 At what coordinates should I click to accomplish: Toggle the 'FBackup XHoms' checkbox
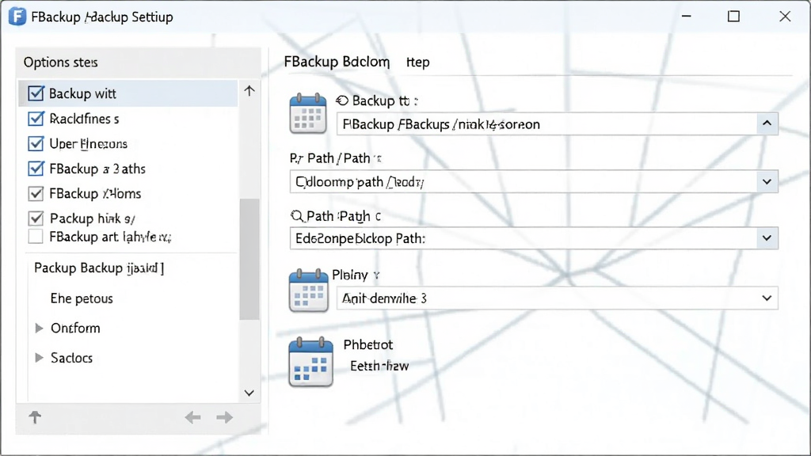pyautogui.click(x=36, y=193)
